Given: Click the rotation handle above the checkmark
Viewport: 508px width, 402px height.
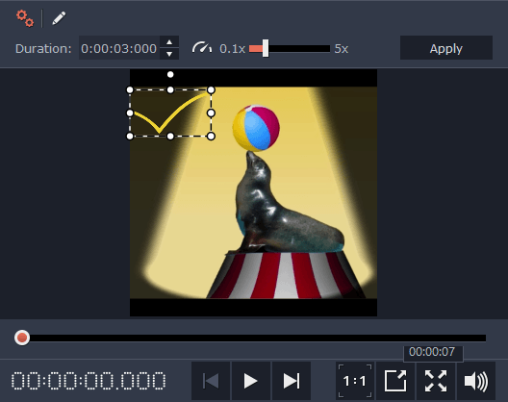Looking at the screenshot, I should click(170, 74).
